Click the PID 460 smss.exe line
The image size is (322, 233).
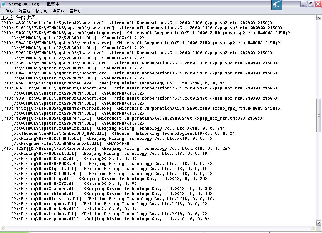tap(137, 23)
